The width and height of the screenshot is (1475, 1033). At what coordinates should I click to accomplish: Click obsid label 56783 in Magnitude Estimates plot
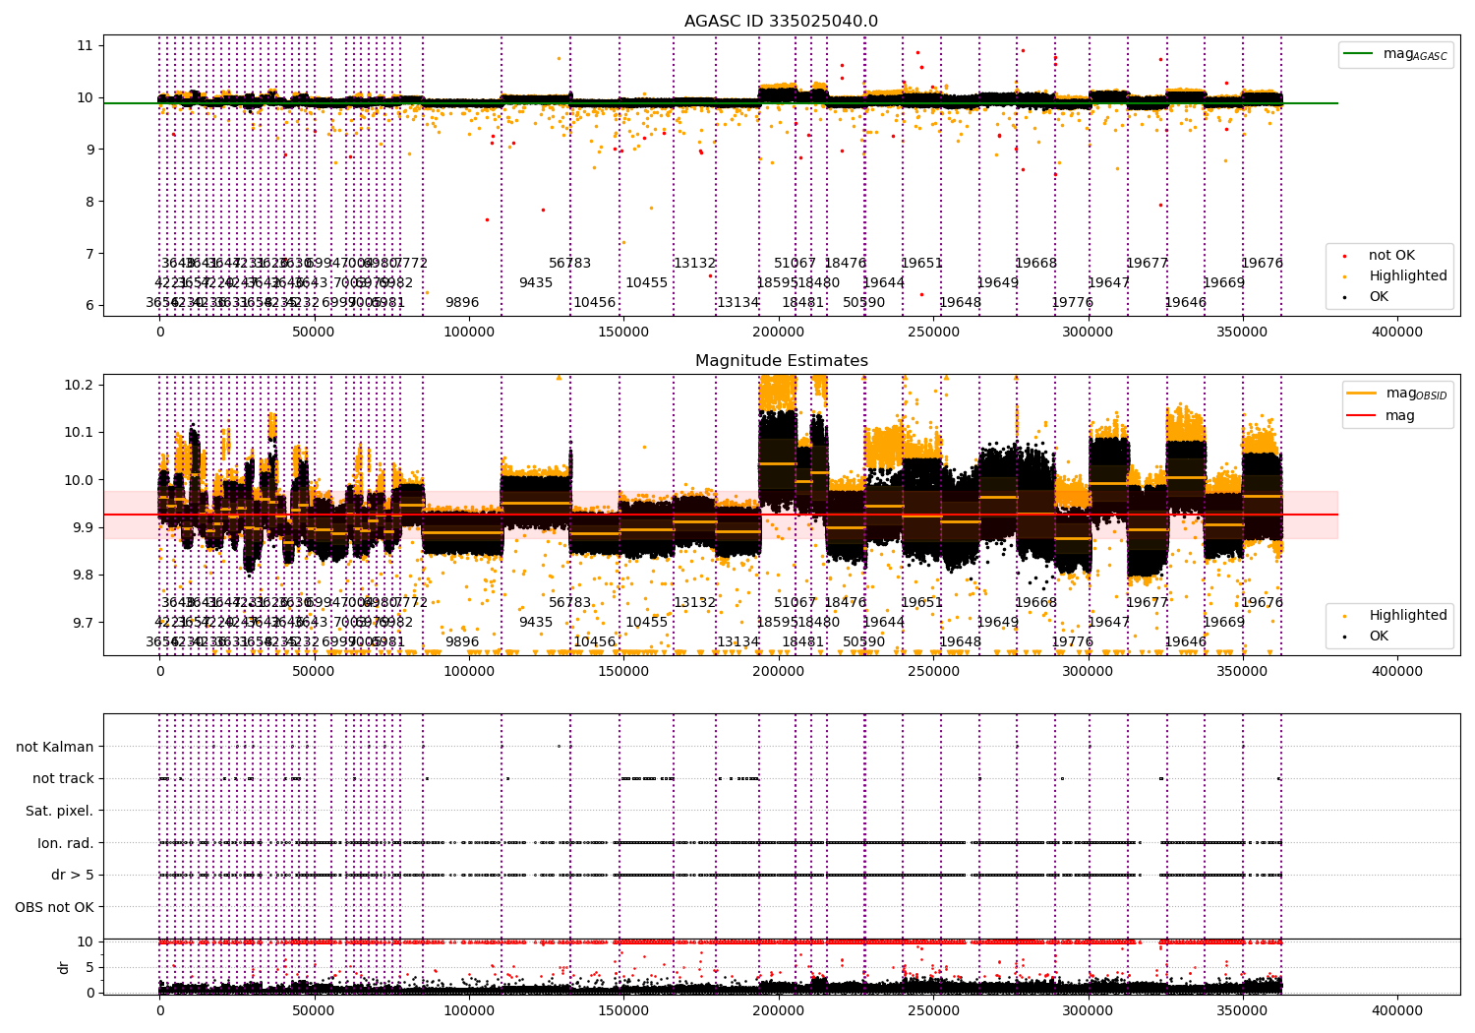(x=570, y=603)
